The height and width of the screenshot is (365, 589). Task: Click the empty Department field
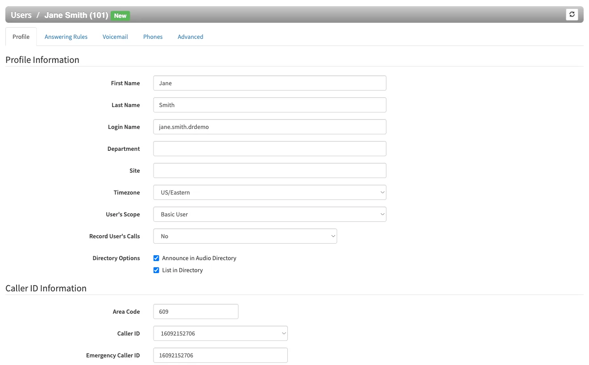[270, 149]
